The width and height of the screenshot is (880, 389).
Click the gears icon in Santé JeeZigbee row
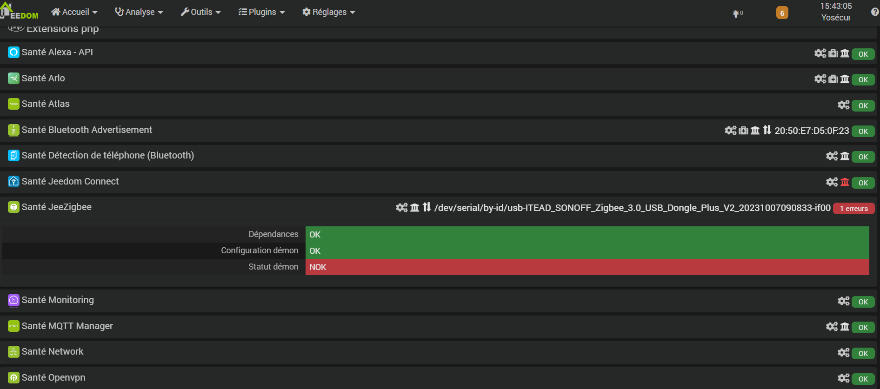[401, 208]
